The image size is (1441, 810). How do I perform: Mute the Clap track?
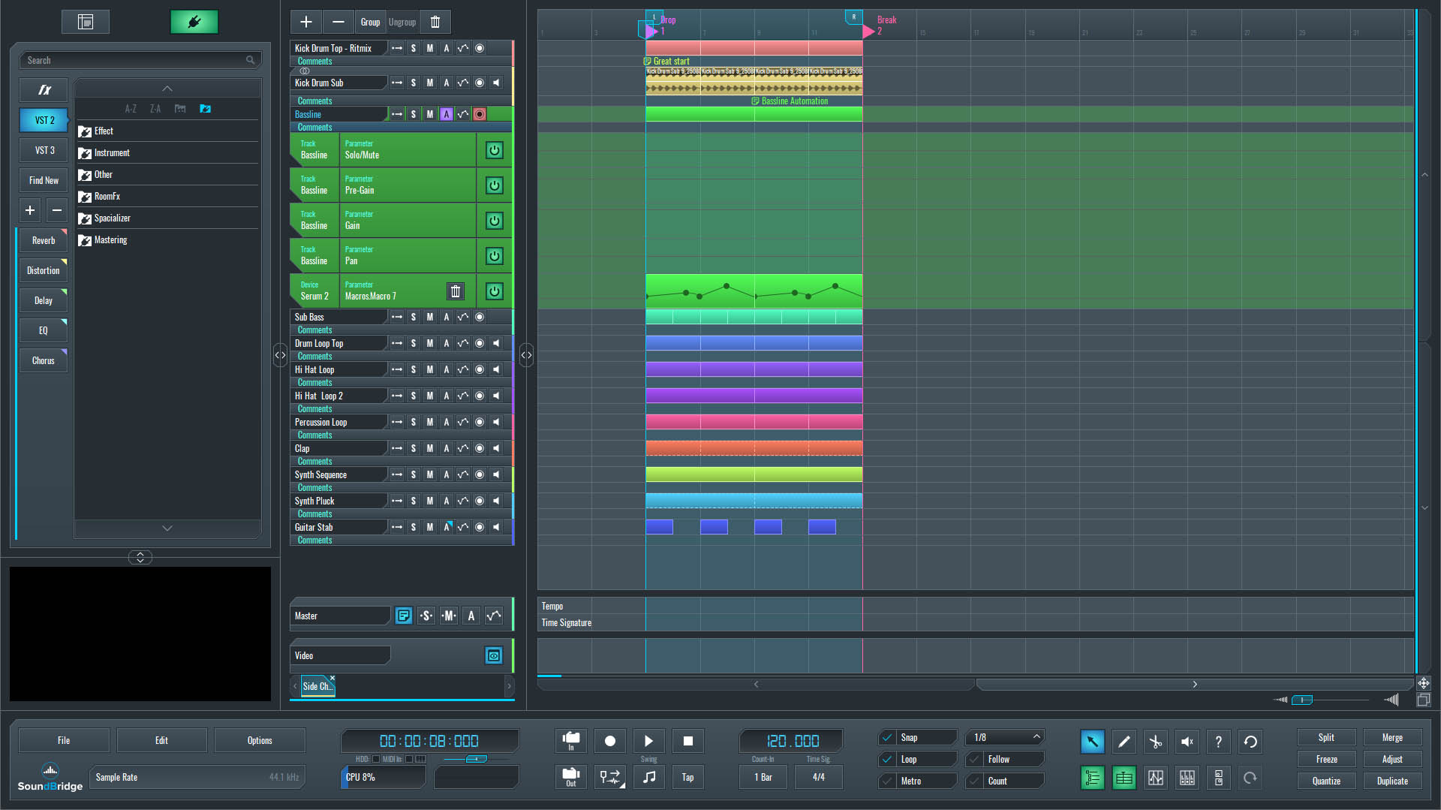[430, 448]
